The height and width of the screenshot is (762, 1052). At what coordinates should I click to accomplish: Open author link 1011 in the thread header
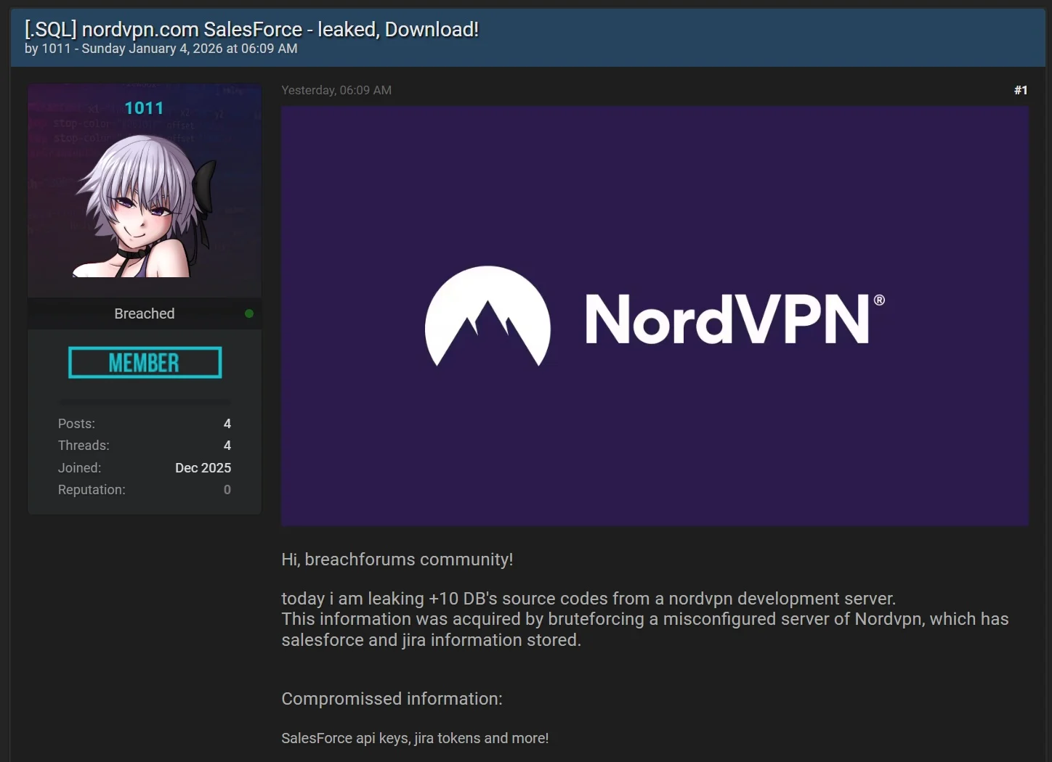57,48
